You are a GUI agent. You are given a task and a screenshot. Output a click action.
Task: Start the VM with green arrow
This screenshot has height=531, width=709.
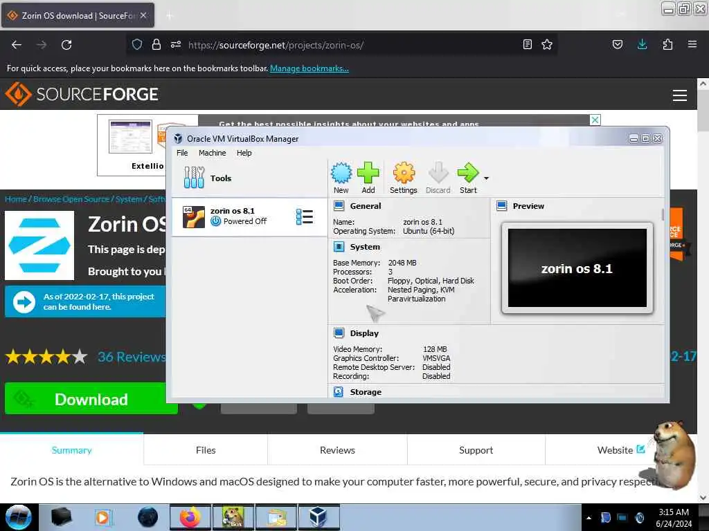click(468, 178)
